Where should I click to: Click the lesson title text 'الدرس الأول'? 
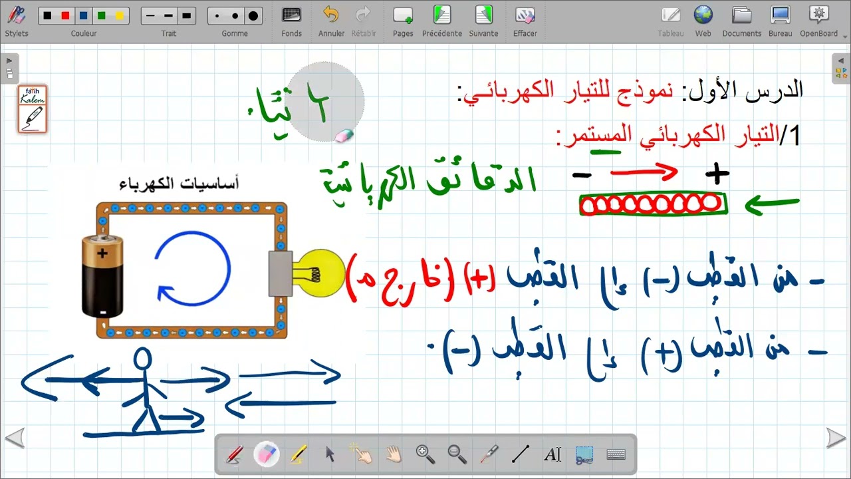click(x=745, y=89)
